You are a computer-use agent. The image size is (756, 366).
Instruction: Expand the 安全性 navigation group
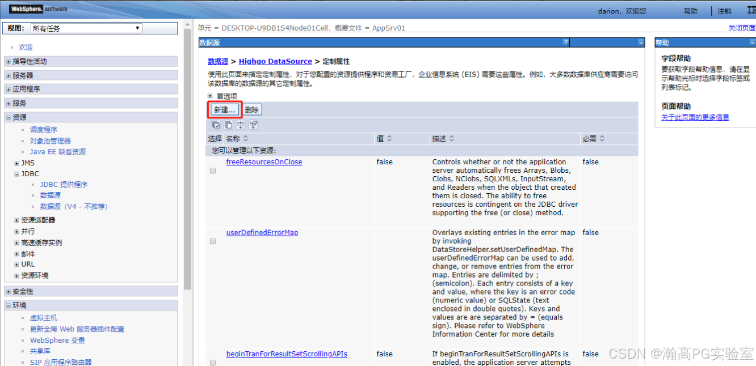click(x=8, y=291)
